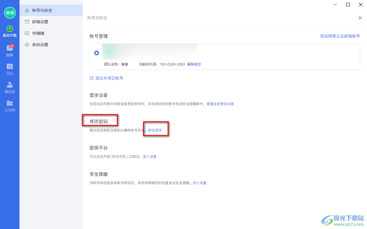Screen dimensions: 367x229
Task: Maximize the application window
Action: (x=348, y=4)
